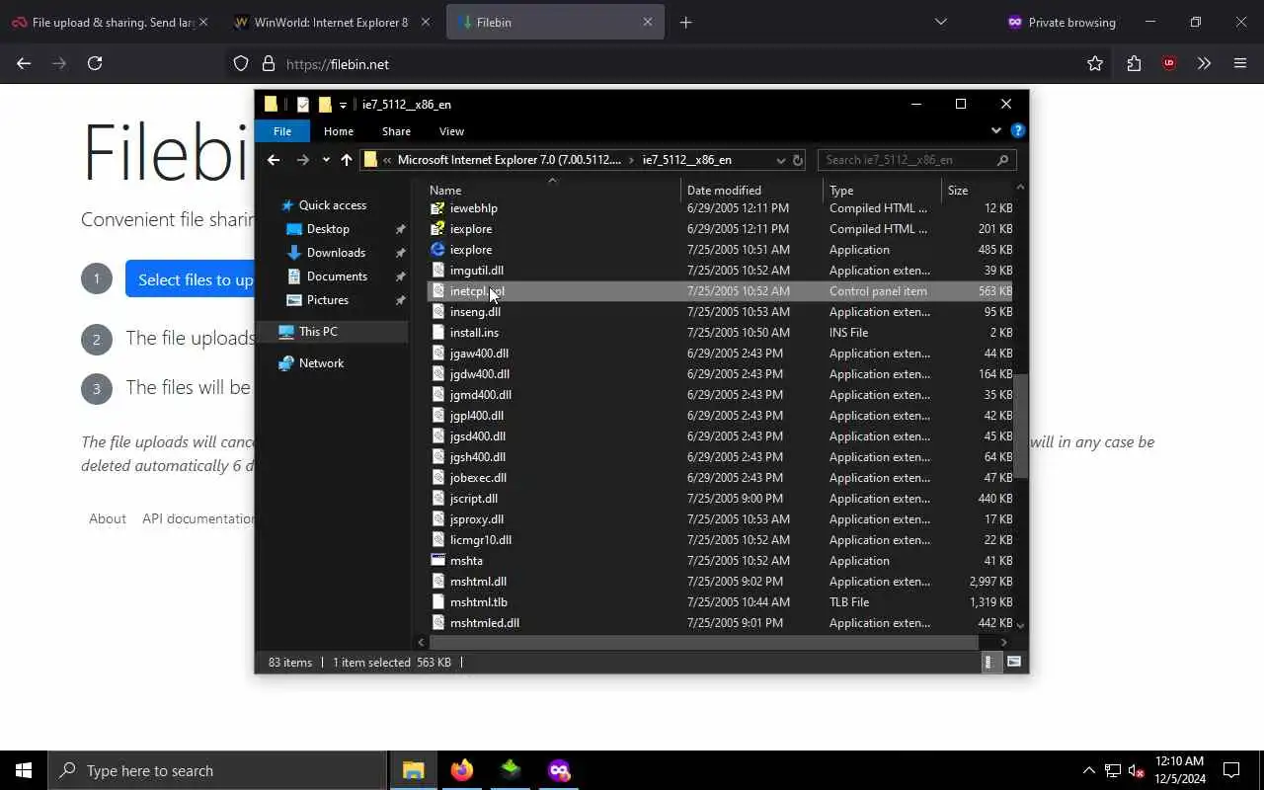Open the View ribbon tab

point(451,131)
